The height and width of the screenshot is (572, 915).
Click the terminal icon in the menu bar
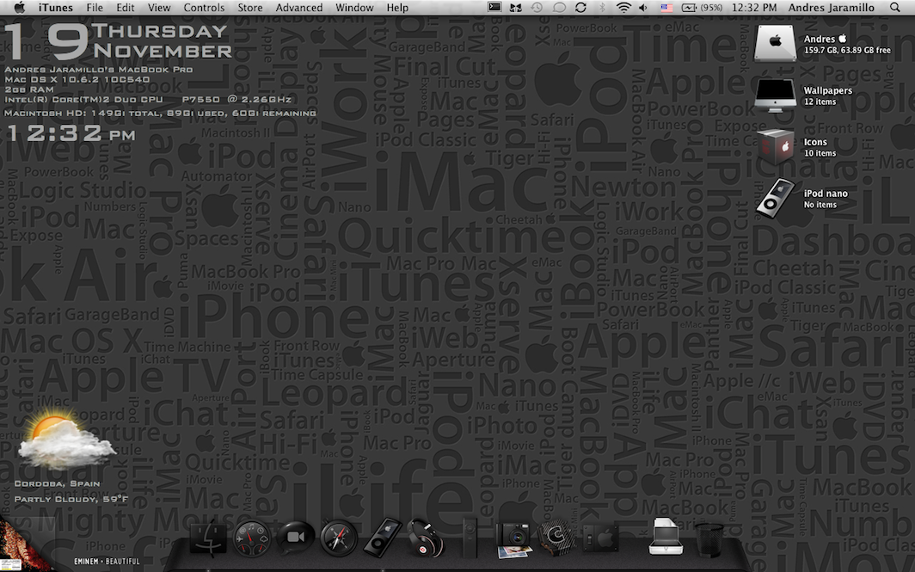coord(494,8)
